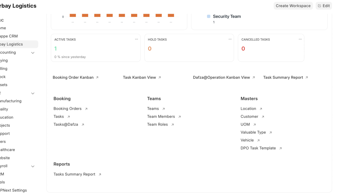The width and height of the screenshot is (355, 195).
Task: Click the Hold Tasks count value 0
Action: 150,48
